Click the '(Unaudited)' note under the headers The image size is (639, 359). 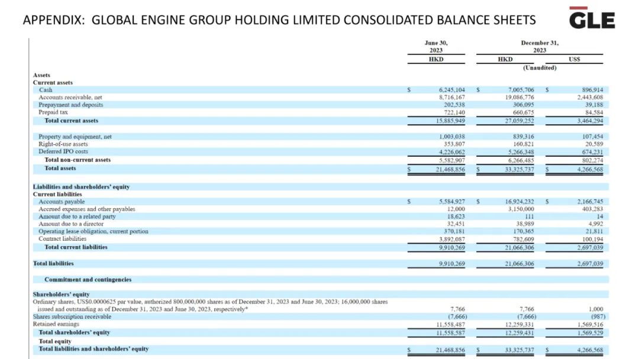(540, 67)
